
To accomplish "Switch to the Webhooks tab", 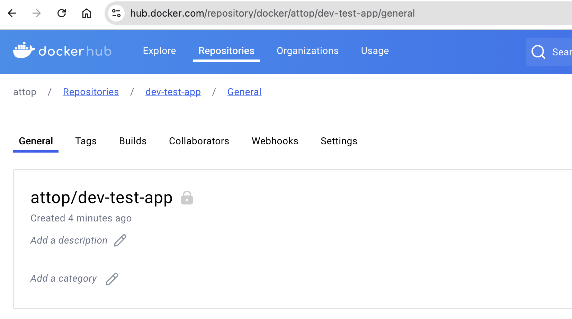I will (275, 141).
